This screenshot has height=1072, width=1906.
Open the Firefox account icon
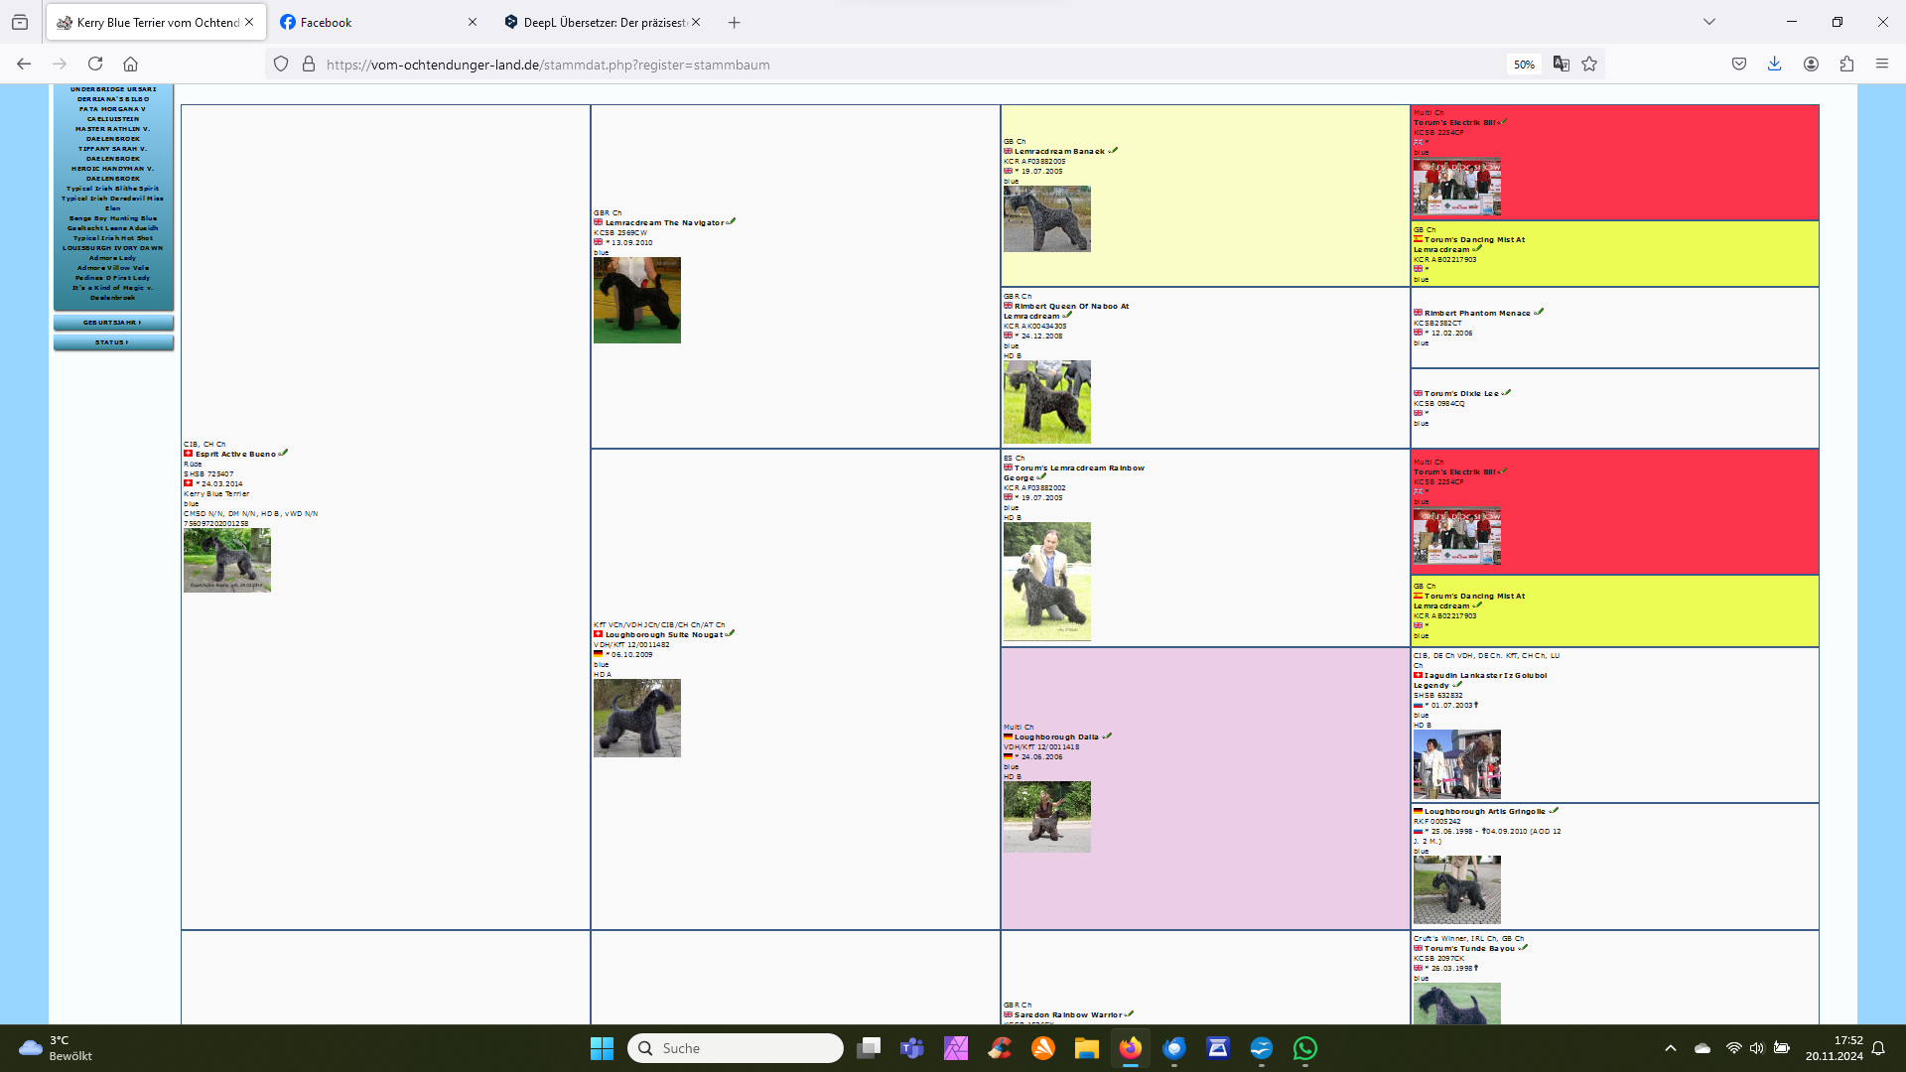pos(1811,65)
